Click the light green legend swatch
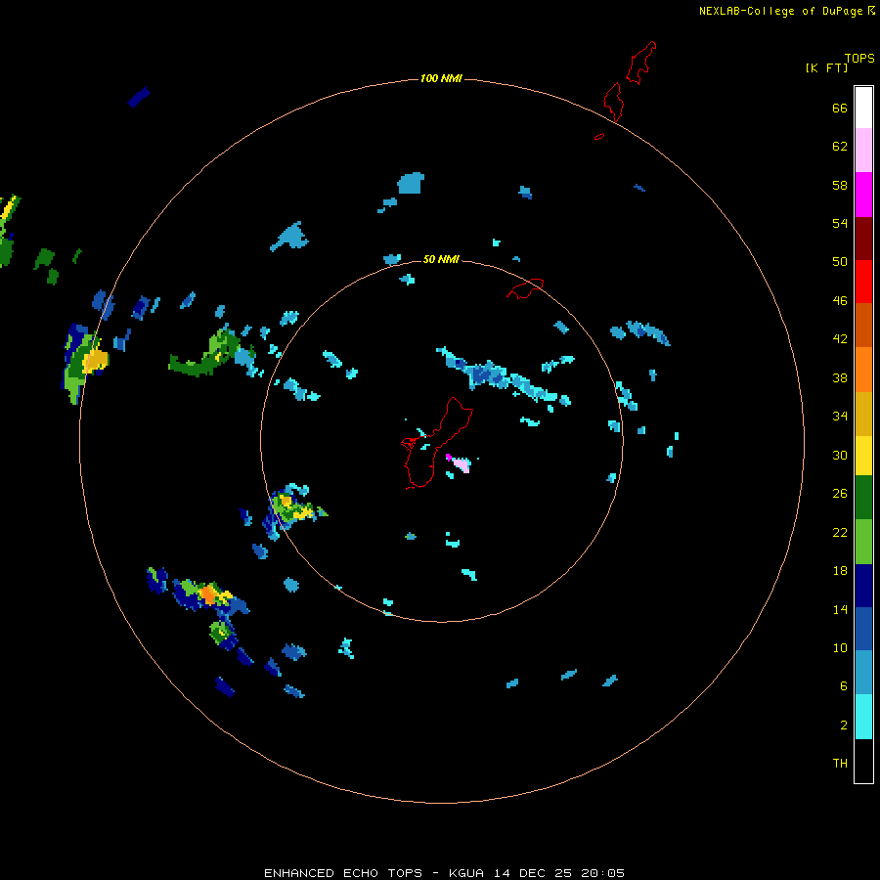The height and width of the screenshot is (880, 880). pos(863,542)
